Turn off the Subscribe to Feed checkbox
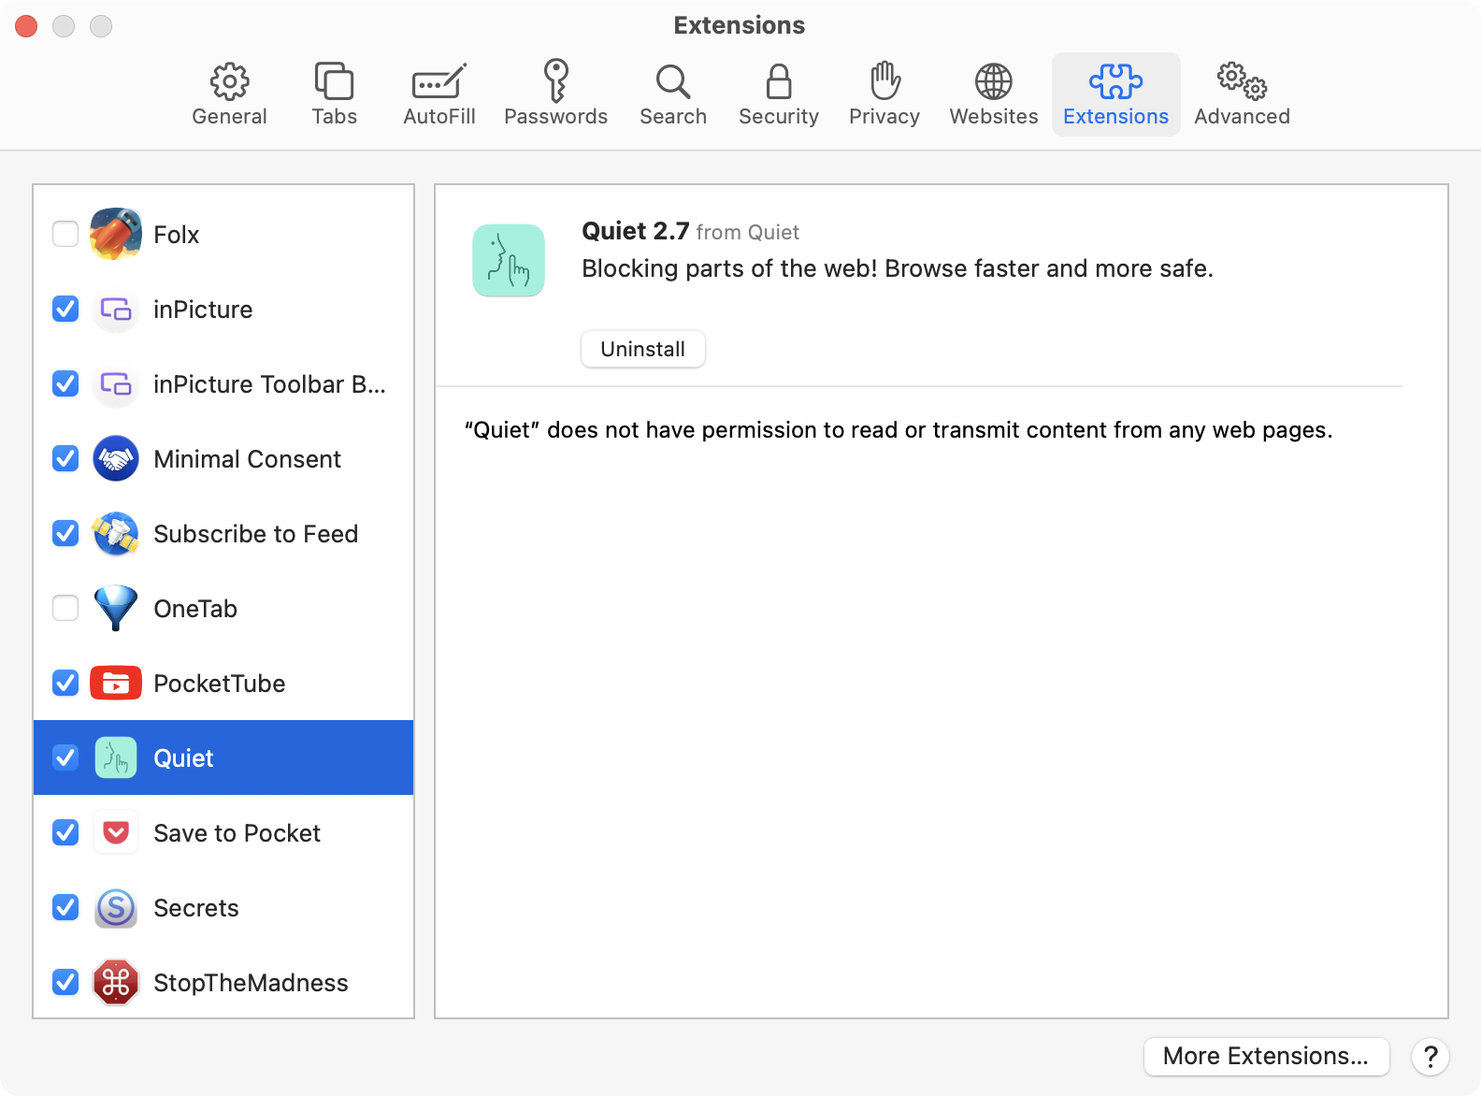This screenshot has width=1481, height=1096. click(x=65, y=533)
